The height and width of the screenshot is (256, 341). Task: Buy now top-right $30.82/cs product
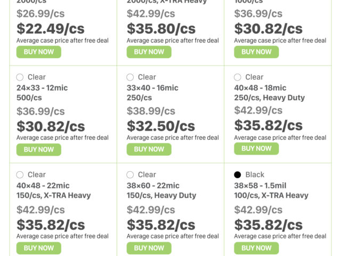point(256,52)
